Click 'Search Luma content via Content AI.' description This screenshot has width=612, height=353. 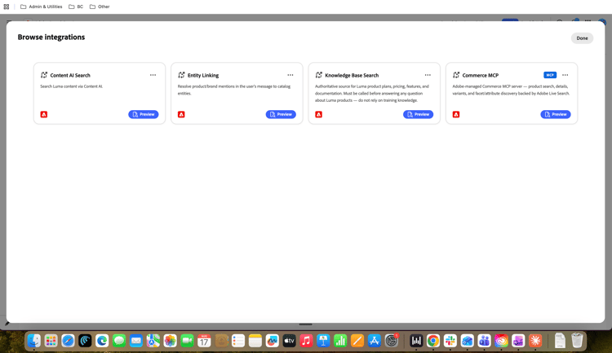click(x=72, y=86)
